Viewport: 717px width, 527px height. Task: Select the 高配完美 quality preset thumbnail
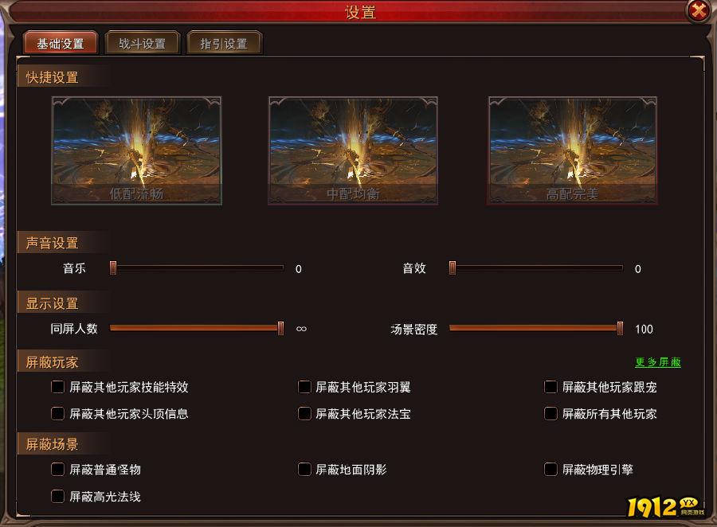(x=573, y=150)
